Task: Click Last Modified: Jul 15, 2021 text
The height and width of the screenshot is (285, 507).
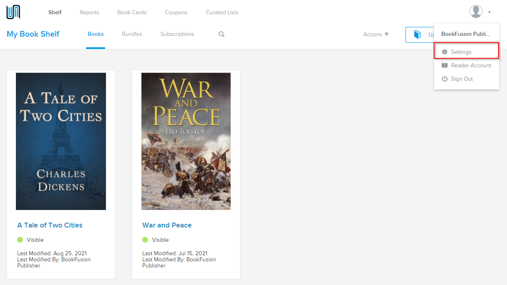Action: (x=175, y=253)
